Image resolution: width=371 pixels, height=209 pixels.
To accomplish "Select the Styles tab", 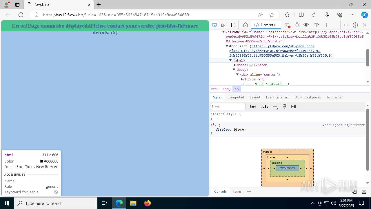I will pos(217,97).
